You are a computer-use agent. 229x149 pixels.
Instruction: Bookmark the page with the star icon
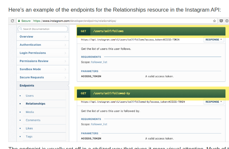(x=215, y=21)
